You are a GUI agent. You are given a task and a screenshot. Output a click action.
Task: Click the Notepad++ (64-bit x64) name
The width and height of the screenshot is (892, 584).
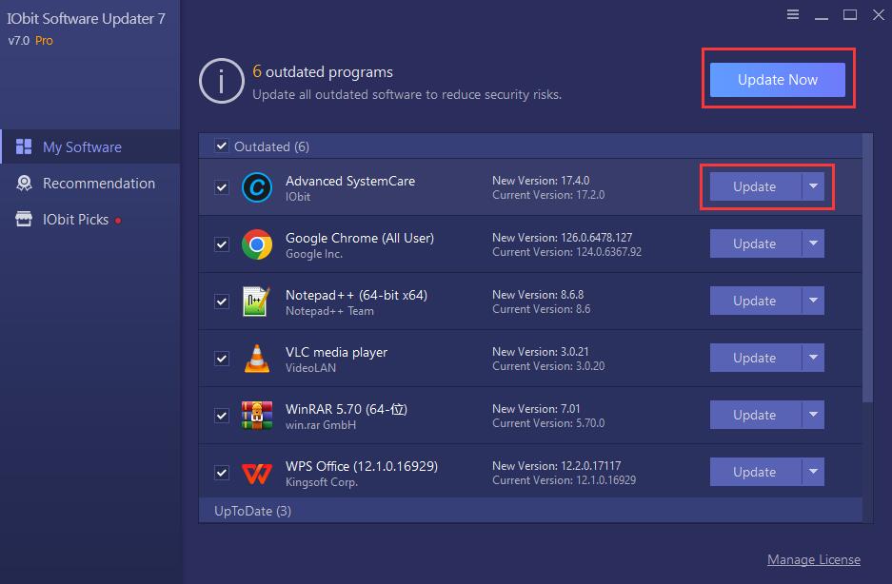click(356, 295)
